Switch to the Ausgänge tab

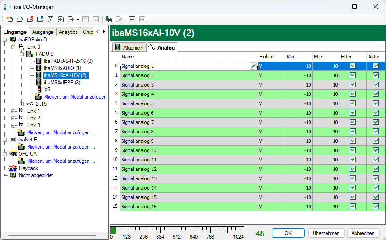pos(43,32)
